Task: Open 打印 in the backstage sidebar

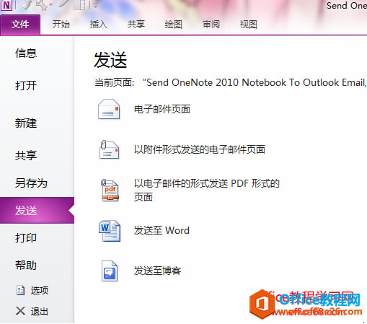Action: (26, 238)
